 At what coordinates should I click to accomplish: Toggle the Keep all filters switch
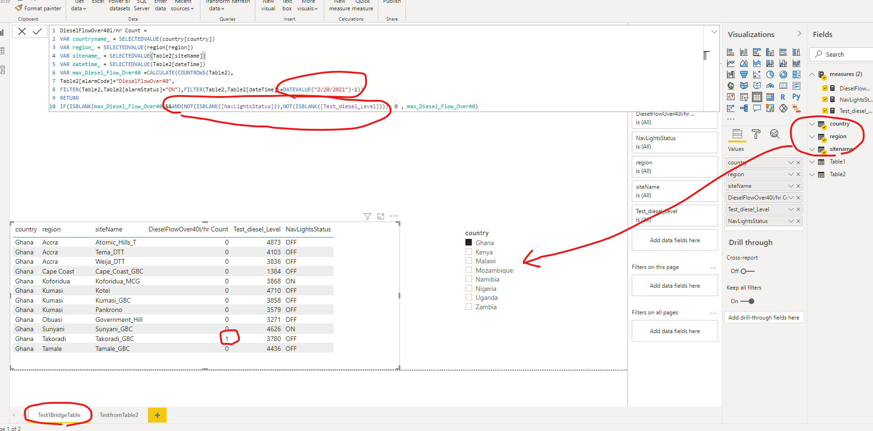pos(747,301)
